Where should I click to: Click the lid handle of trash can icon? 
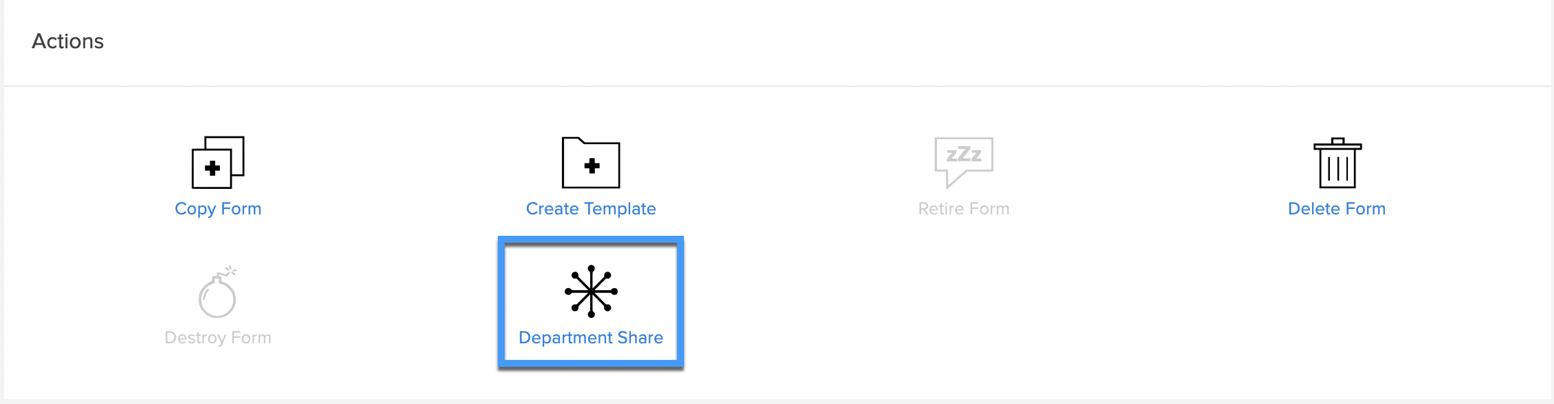coord(1338,141)
